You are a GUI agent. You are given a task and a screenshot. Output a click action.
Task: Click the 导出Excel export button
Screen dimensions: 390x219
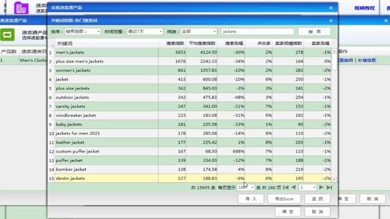tap(284, 199)
